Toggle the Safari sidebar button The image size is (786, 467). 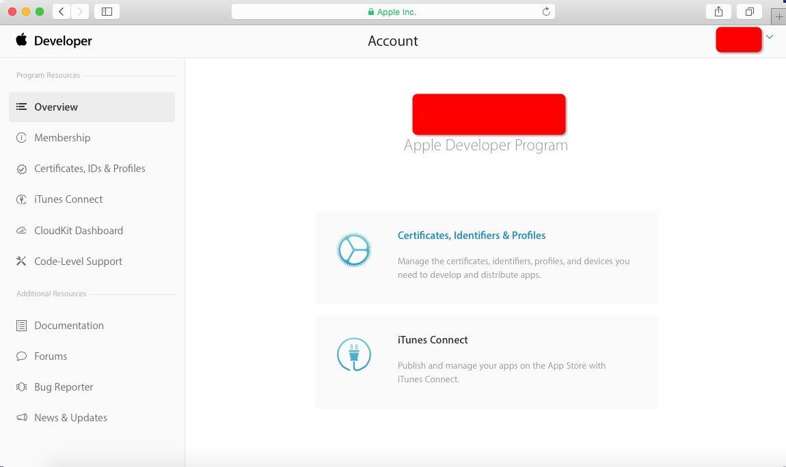[x=107, y=12]
